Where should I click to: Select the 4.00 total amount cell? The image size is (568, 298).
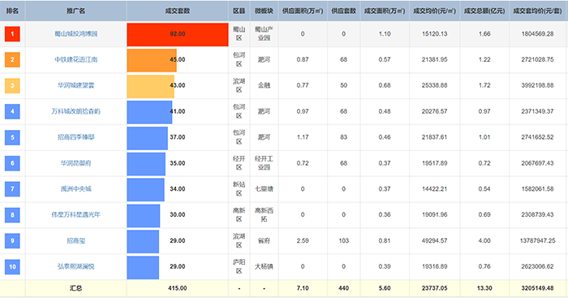(484, 240)
